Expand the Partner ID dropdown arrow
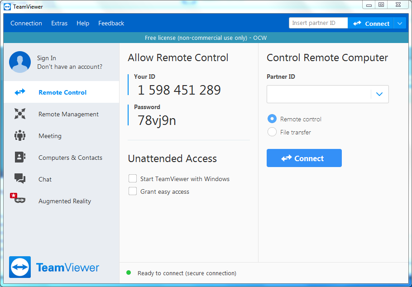Image resolution: width=412 pixels, height=287 pixels. point(379,94)
